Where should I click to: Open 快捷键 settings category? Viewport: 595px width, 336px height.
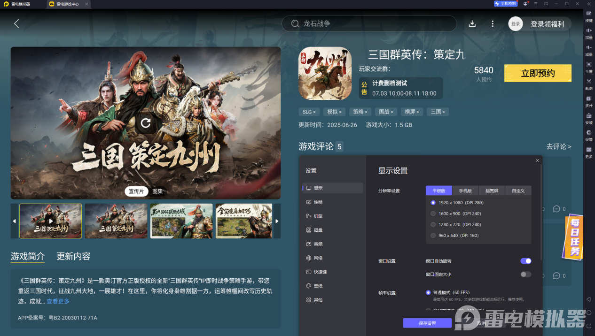(x=333, y=272)
